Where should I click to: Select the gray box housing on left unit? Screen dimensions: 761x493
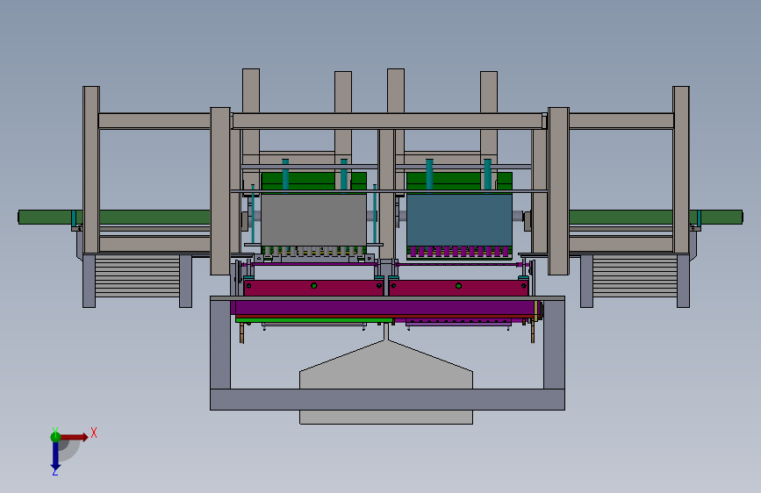[x=314, y=220]
